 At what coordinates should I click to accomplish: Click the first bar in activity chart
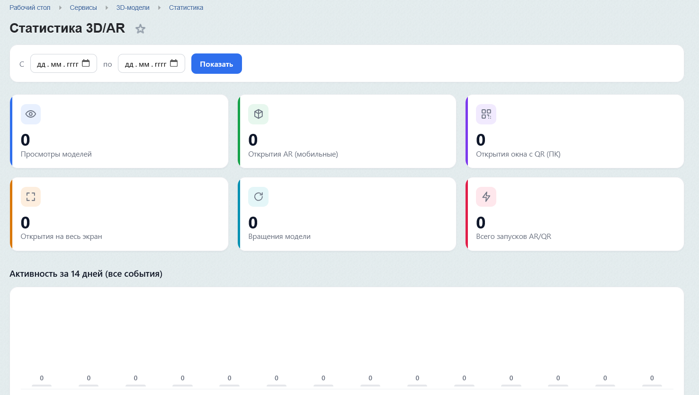click(42, 386)
